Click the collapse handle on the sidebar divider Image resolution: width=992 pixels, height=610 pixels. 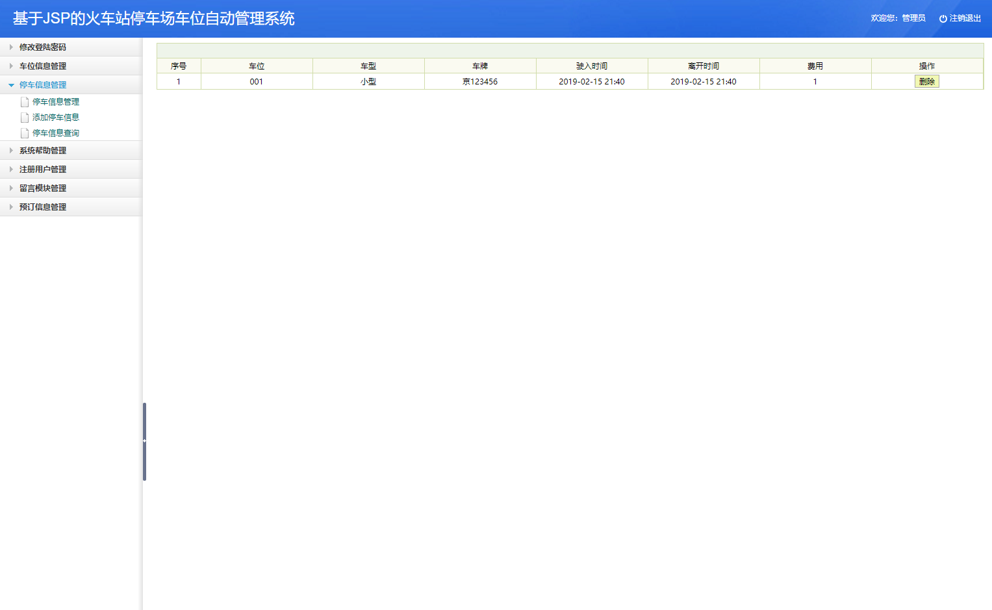[x=144, y=440]
